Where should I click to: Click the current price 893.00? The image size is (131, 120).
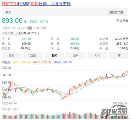[x=12, y=20]
